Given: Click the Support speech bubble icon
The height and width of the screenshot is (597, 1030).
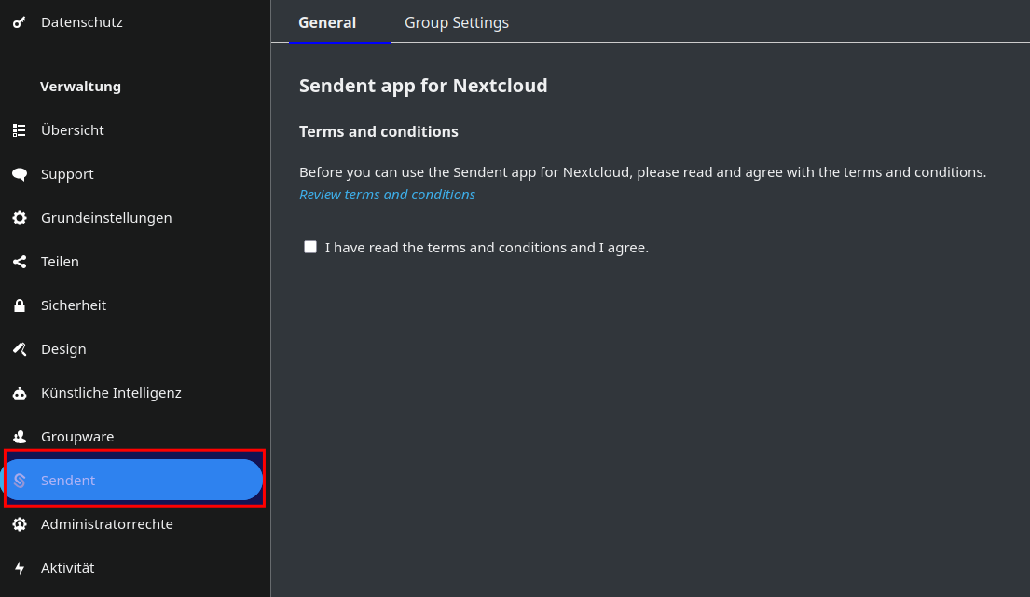Looking at the screenshot, I should 20,174.
